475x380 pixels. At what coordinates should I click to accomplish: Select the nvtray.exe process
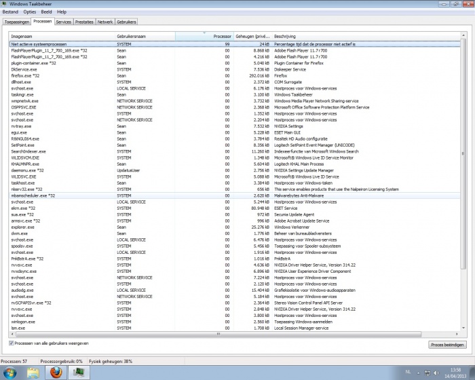point(235,126)
